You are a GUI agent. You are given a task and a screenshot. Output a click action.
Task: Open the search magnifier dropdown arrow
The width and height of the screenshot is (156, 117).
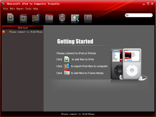click(128, 15)
